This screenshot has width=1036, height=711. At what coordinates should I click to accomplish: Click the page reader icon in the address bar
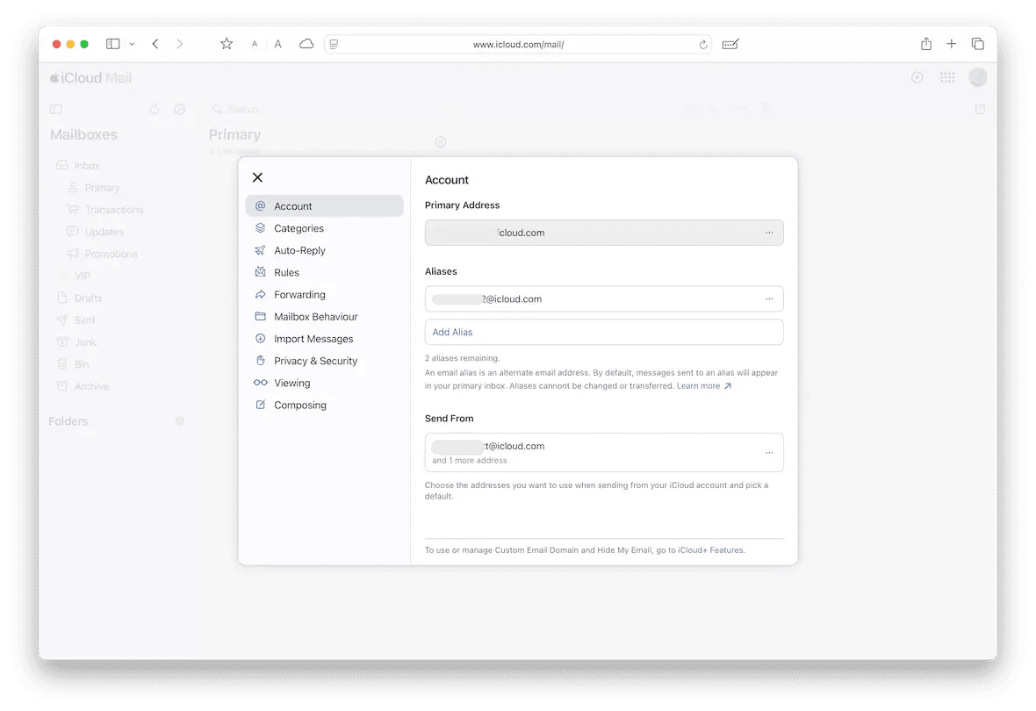(335, 44)
